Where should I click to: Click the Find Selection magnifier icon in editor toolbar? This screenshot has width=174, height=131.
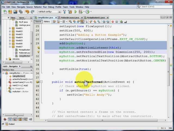click(x=70, y=22)
